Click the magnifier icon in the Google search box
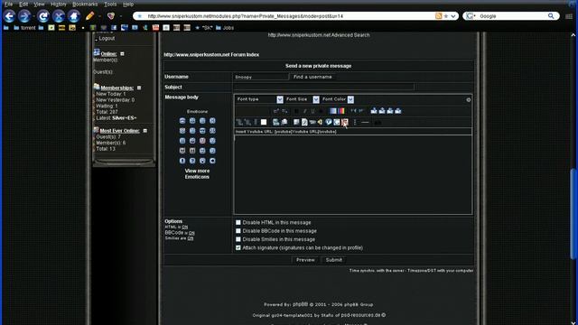578x325 pixels. click(x=551, y=16)
